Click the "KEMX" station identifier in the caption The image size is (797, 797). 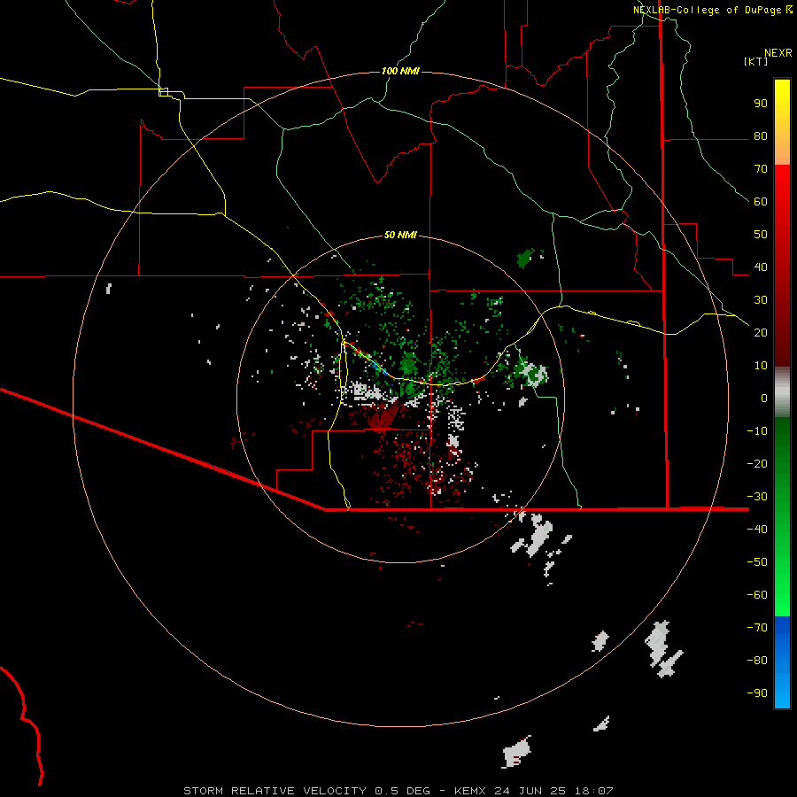[x=470, y=791]
